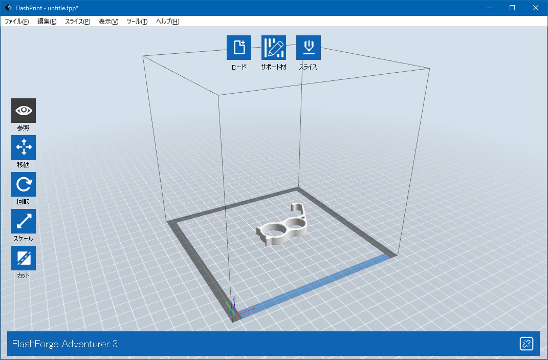Click the printer connection icon in status bar
Screen dimensions: 548x360
tap(527, 344)
